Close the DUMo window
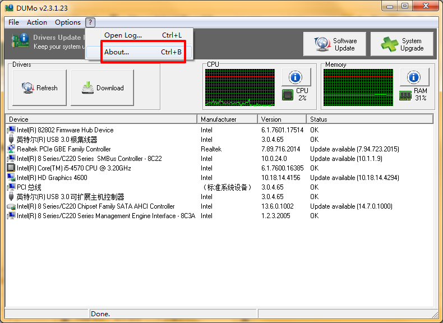This screenshot has height=323, width=443. tap(426, 6)
